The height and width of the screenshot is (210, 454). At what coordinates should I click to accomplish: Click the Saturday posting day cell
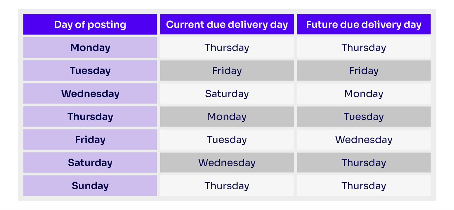(90, 163)
